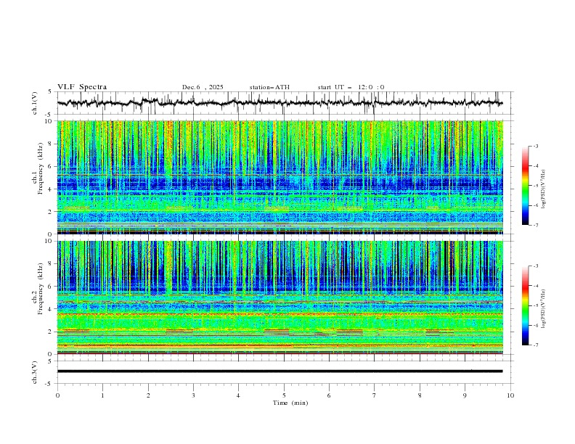
Task: Click the "9" tick on the time axis
Action: click(465, 395)
